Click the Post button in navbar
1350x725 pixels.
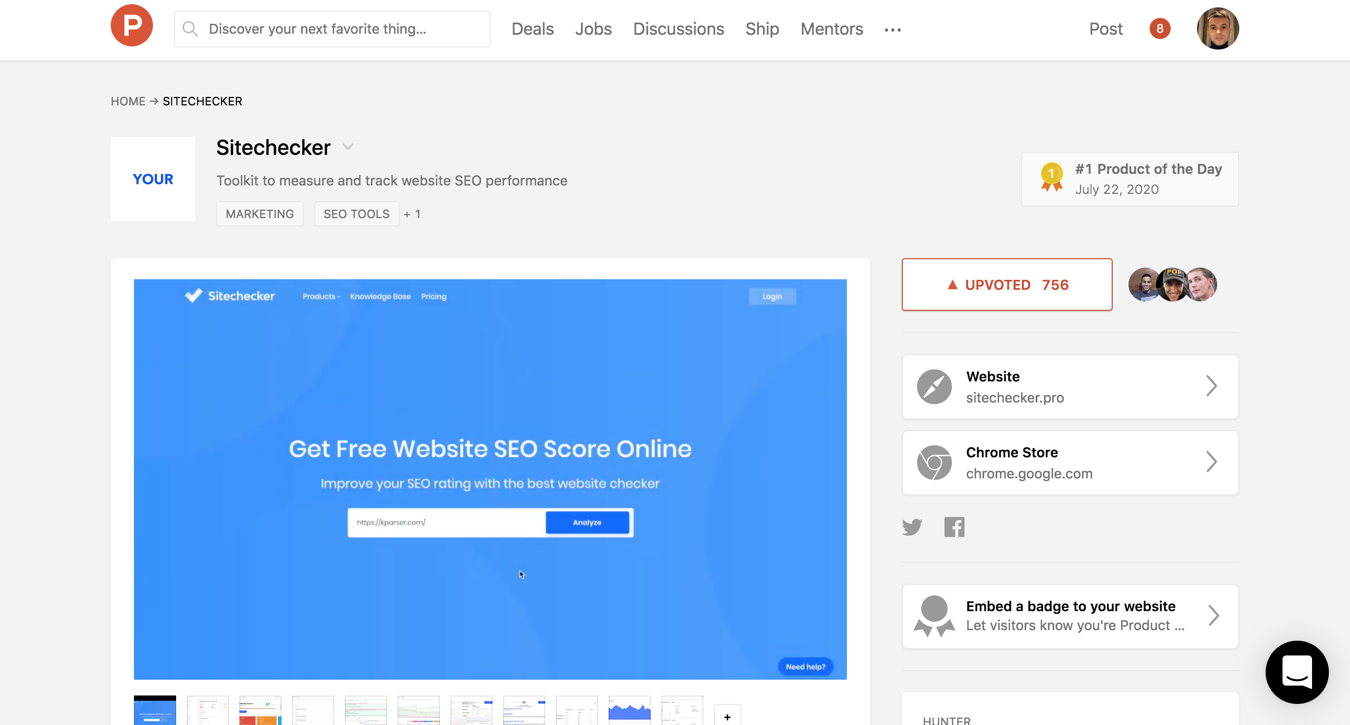click(x=1106, y=28)
